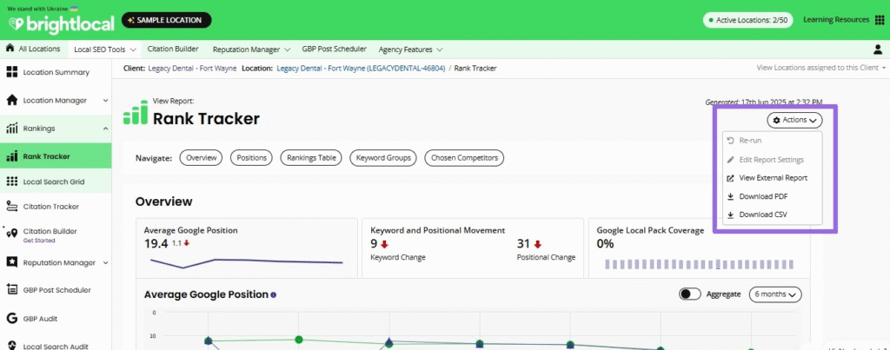Collapse the Rankings sidebar section
Viewport: 890px width, 350px height.
click(105, 129)
